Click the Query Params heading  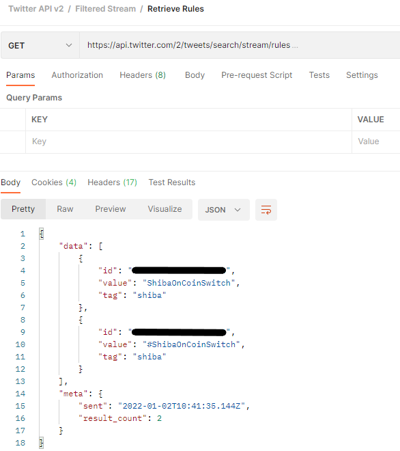(34, 98)
